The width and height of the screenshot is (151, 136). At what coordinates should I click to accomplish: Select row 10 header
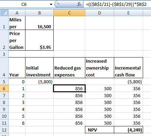[x=4, y=116]
